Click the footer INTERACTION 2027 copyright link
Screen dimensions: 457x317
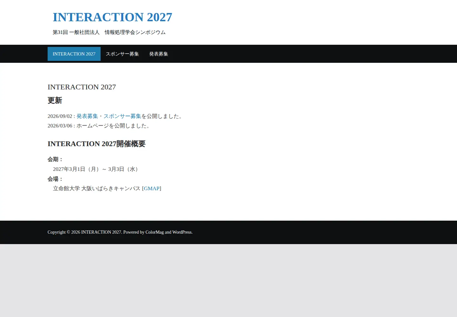101,232
